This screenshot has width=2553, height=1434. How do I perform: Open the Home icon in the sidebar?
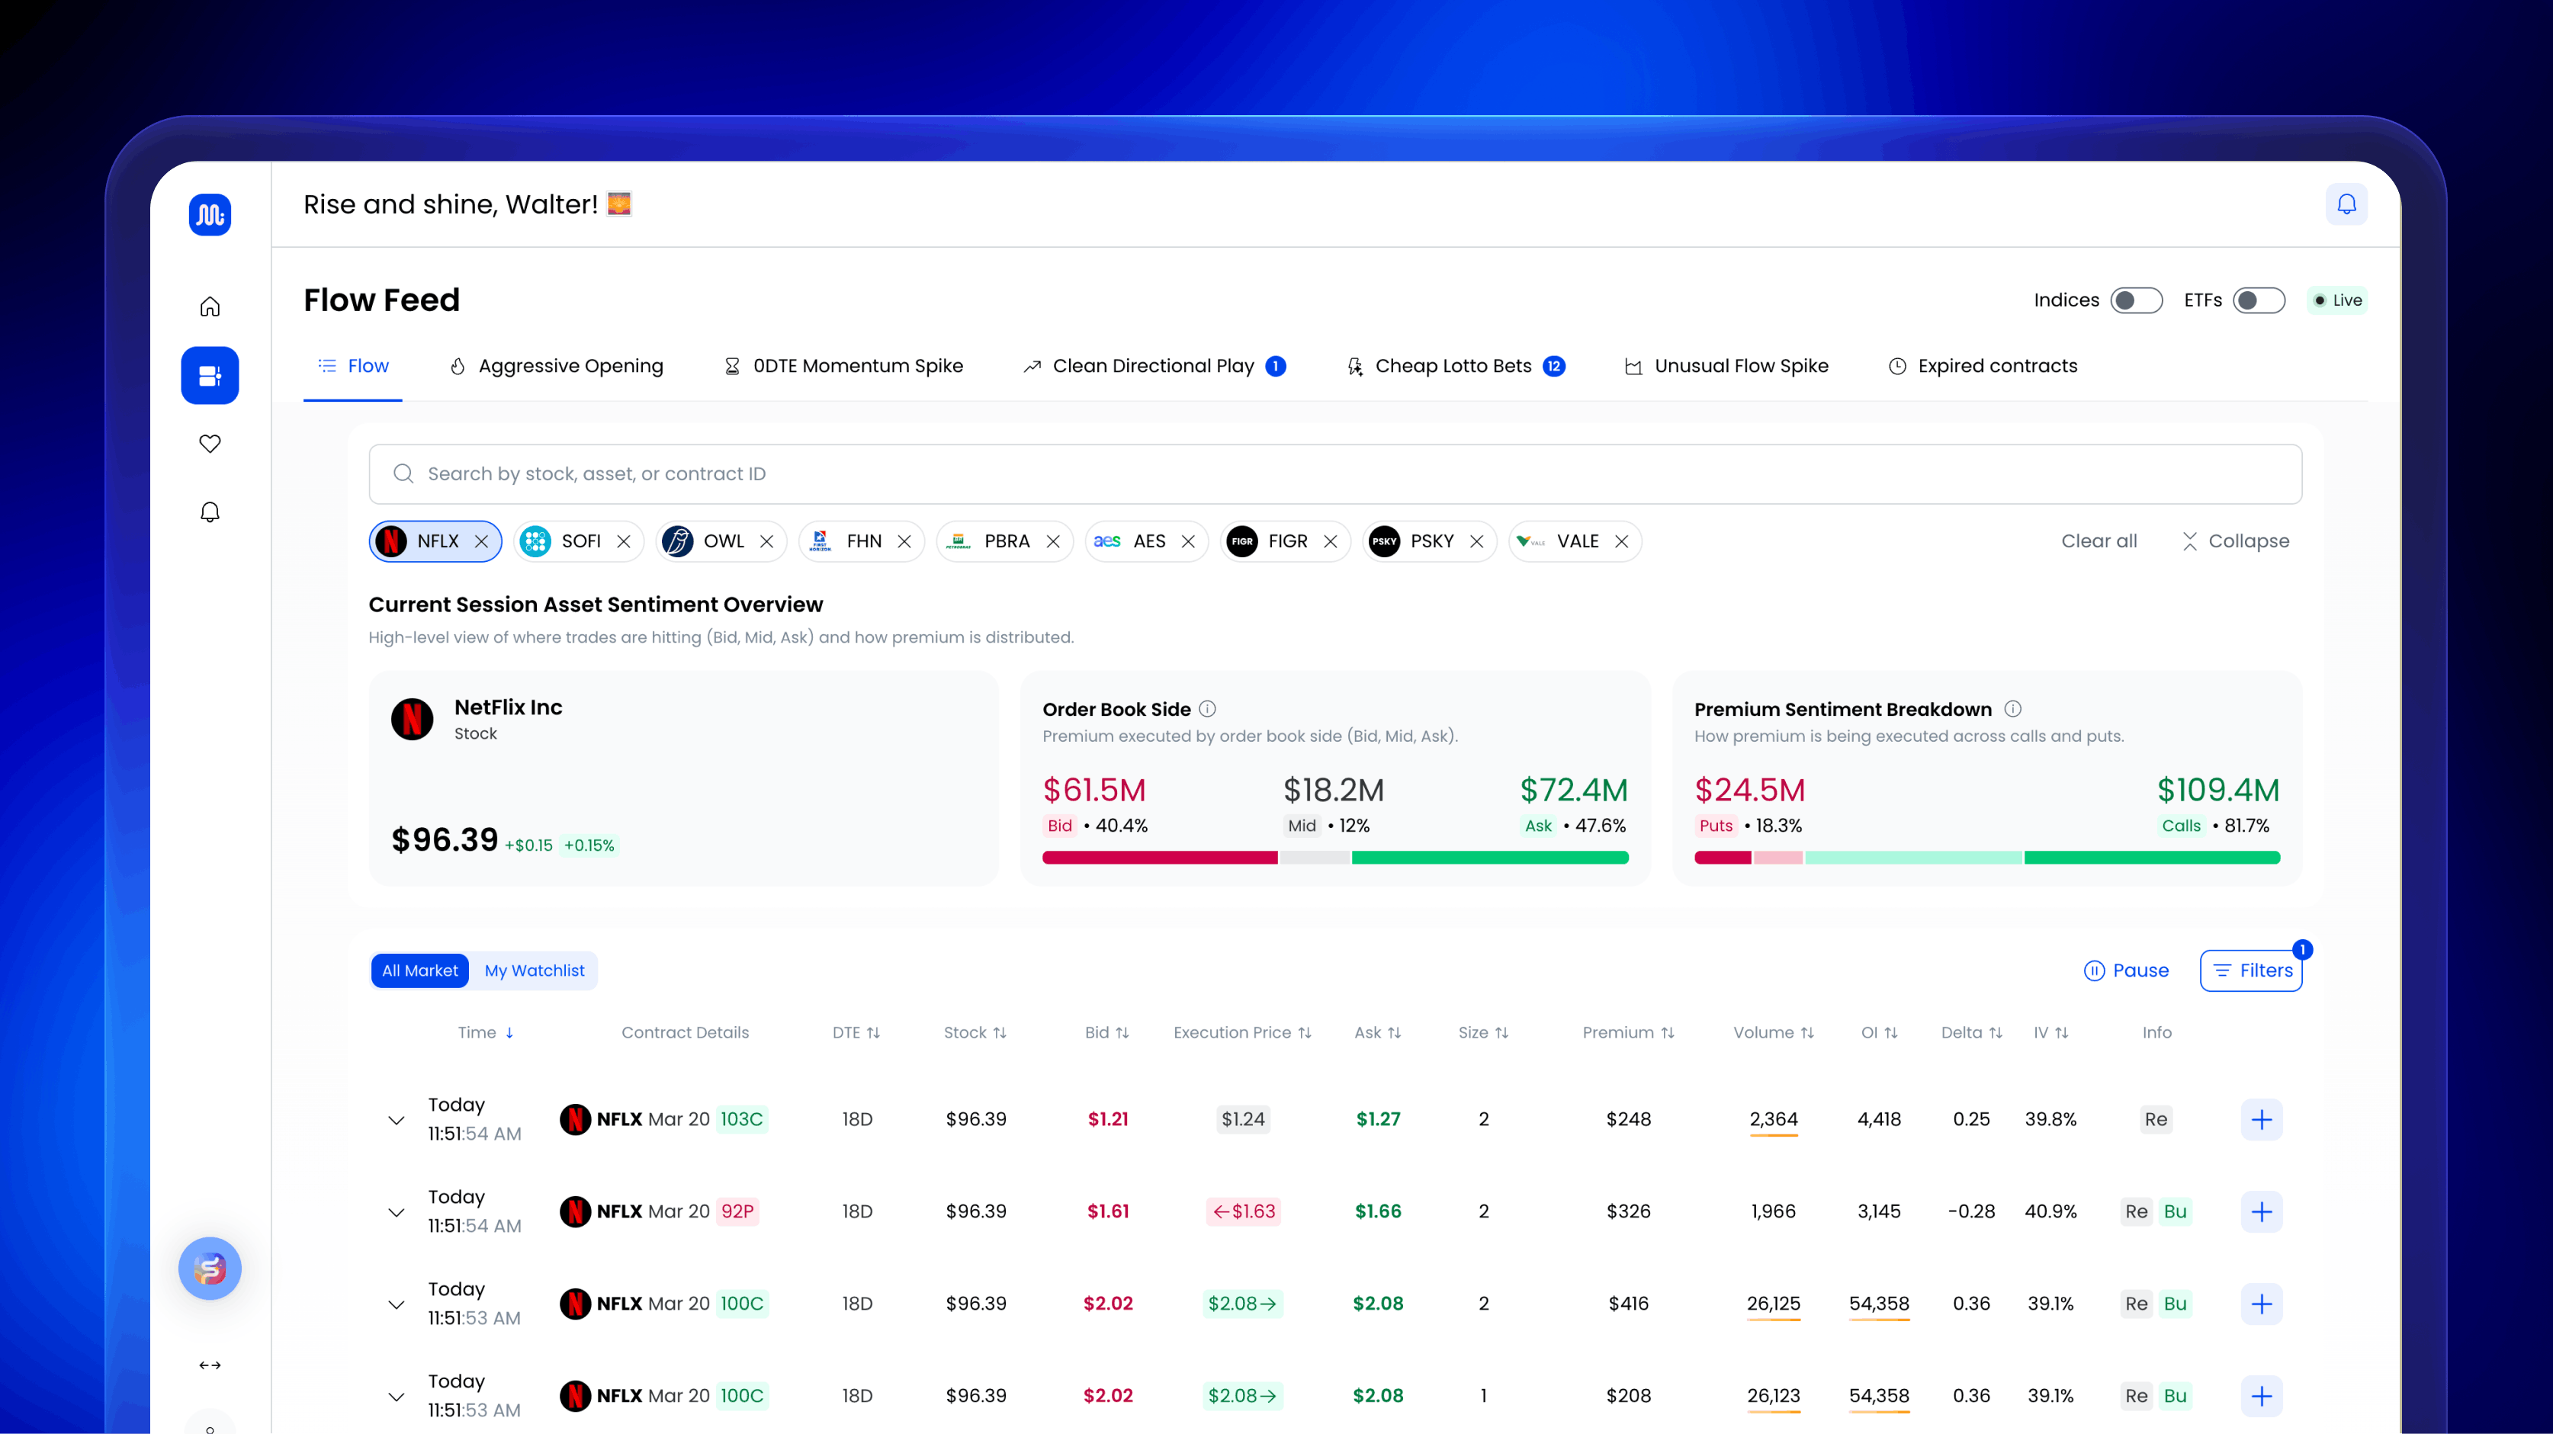point(209,305)
